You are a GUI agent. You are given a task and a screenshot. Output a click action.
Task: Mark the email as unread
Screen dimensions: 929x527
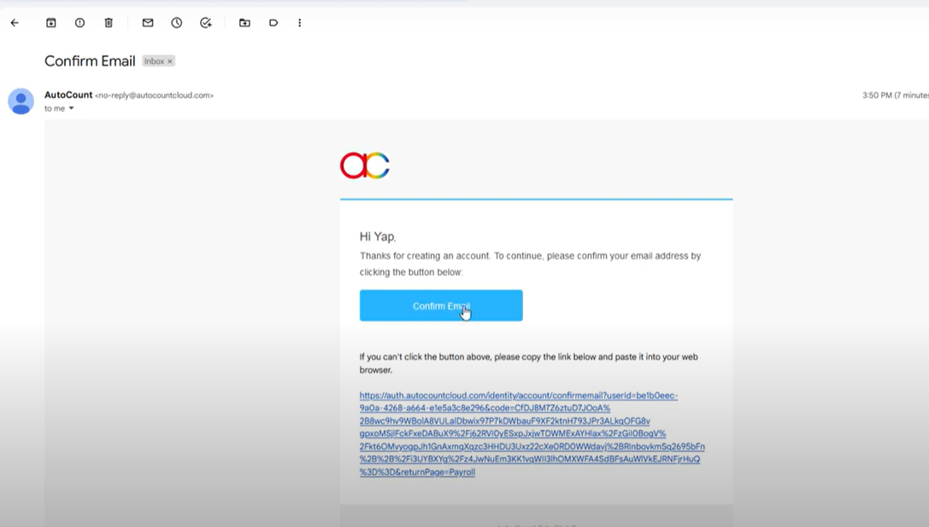tap(148, 23)
